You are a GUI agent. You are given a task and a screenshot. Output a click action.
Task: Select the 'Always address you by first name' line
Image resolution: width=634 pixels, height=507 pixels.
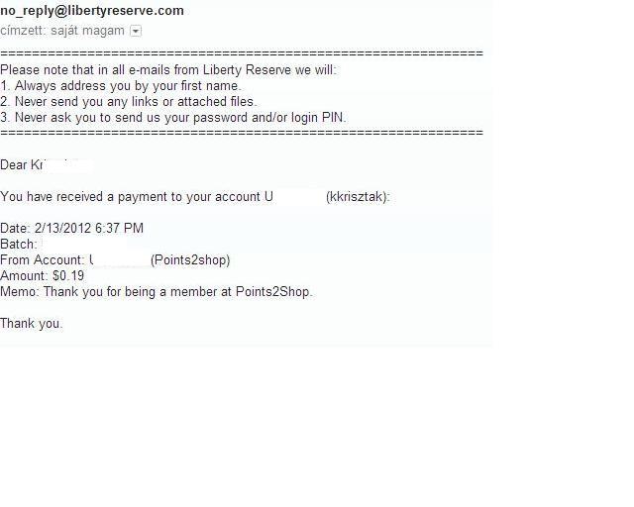pos(121,86)
